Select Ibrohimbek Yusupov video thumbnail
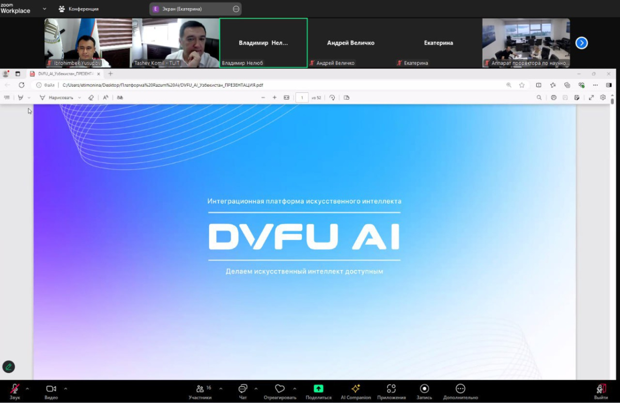620x403 pixels. [x=88, y=43]
